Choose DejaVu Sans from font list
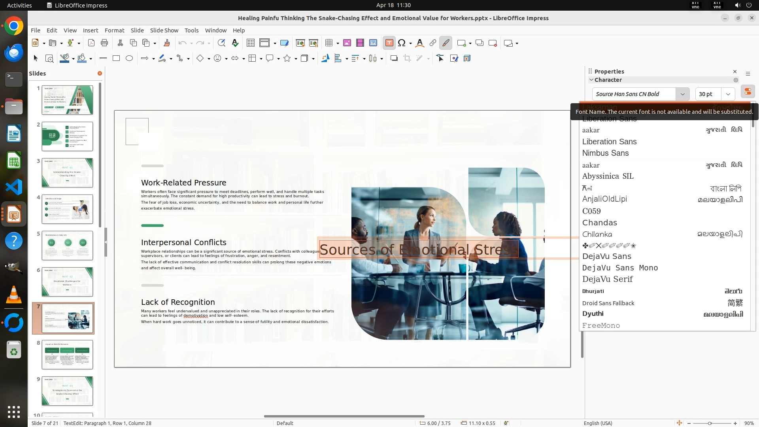The height and width of the screenshot is (427, 759). (x=606, y=257)
